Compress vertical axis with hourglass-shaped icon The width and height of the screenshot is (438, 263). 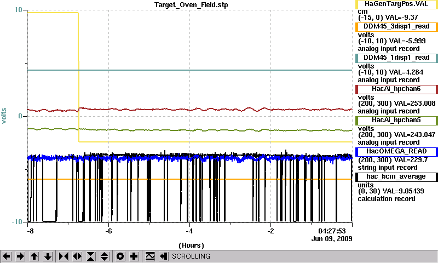pyautogui.click(x=91, y=256)
